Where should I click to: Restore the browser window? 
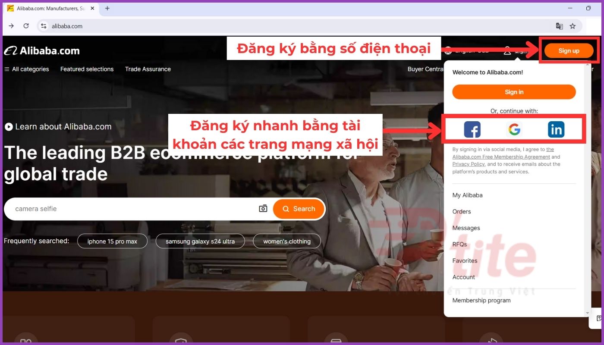coord(588,8)
